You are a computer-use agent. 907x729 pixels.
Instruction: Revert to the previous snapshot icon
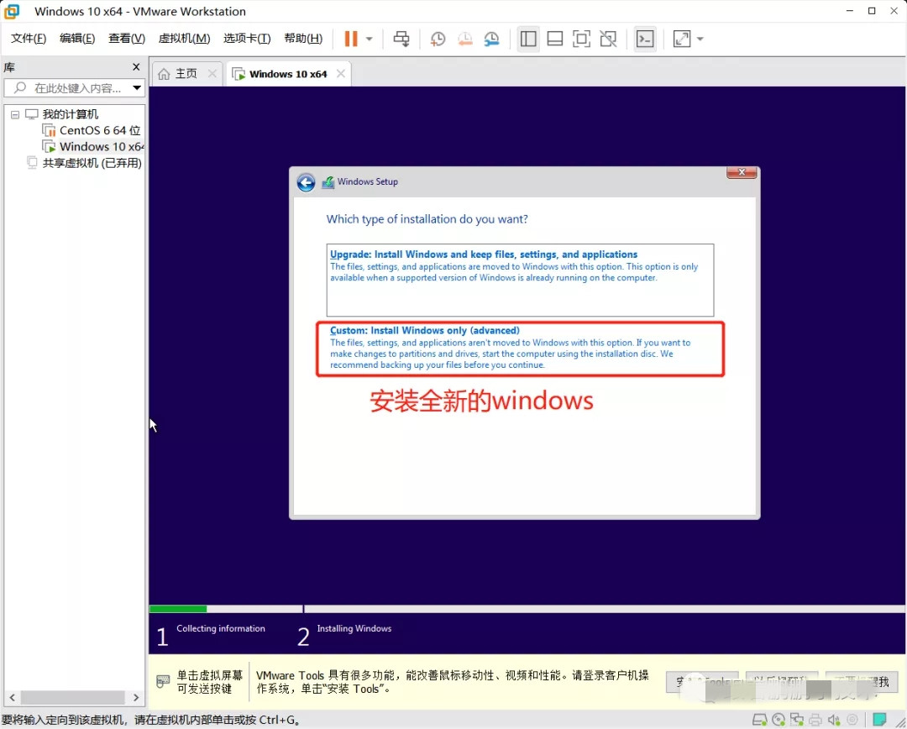(x=464, y=39)
